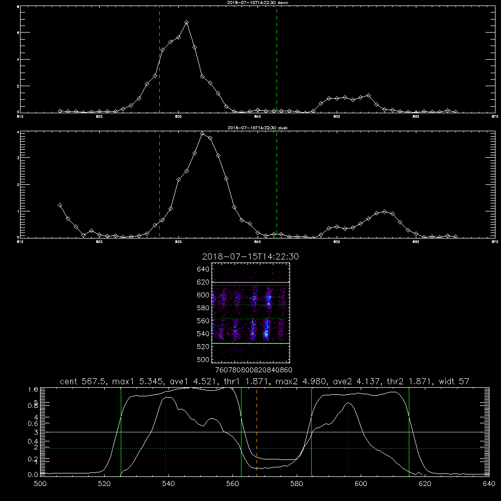Click the dusk curve's second-hump peak diamond
501x501 pixels.
[x=384, y=211]
